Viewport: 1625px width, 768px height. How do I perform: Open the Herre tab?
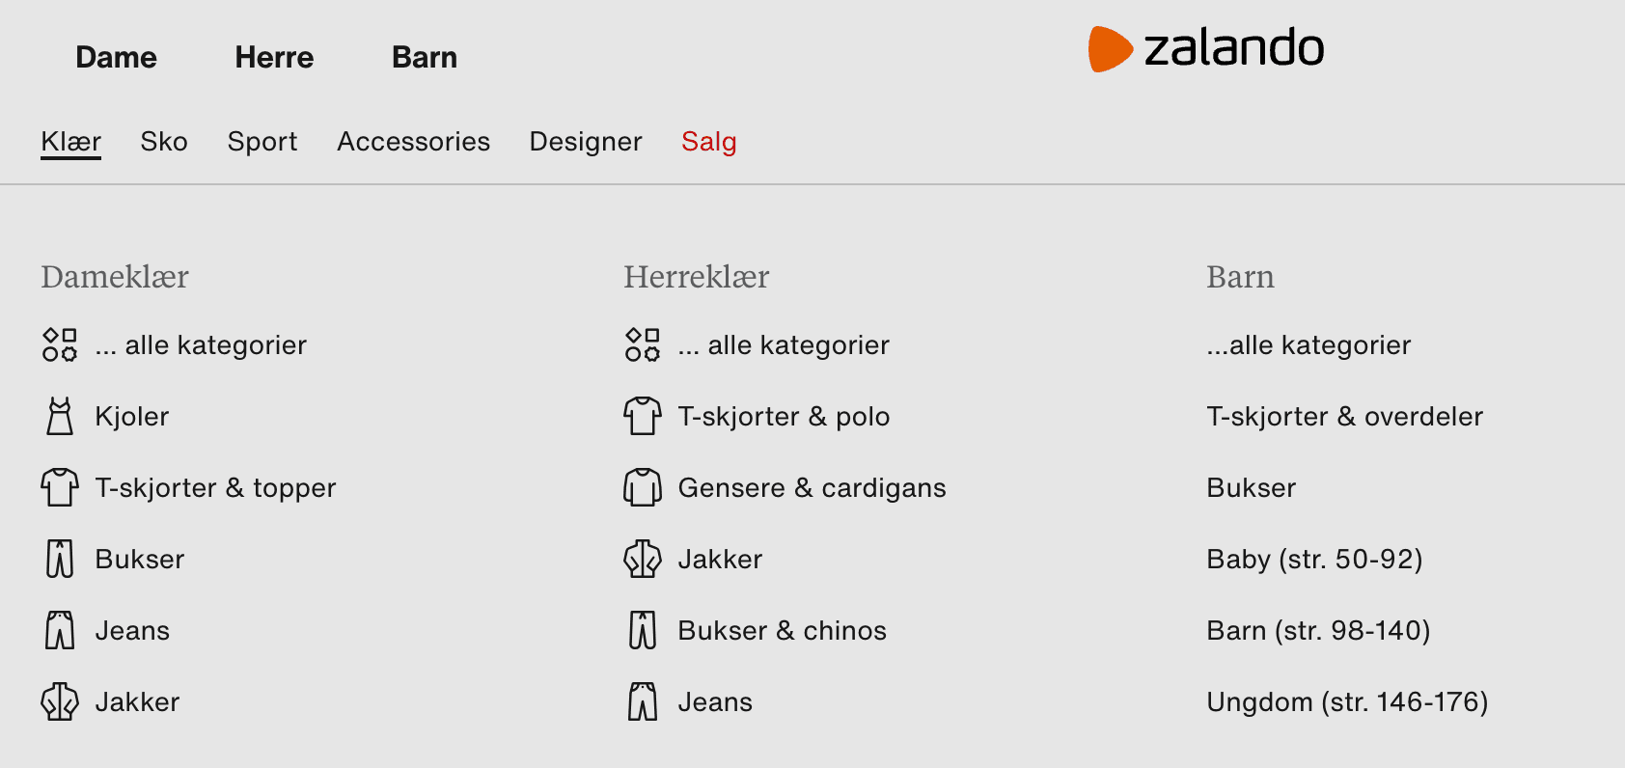273,57
